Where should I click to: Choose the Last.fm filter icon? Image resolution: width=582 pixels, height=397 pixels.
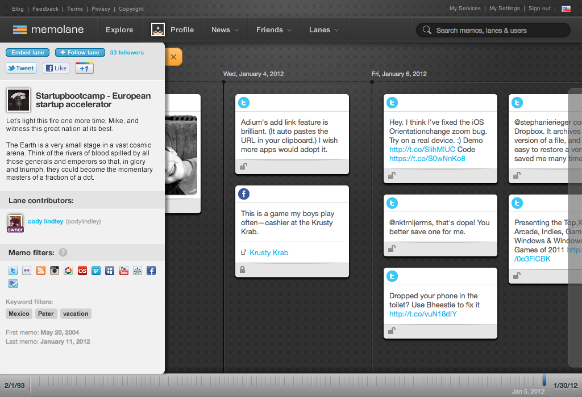(82, 271)
